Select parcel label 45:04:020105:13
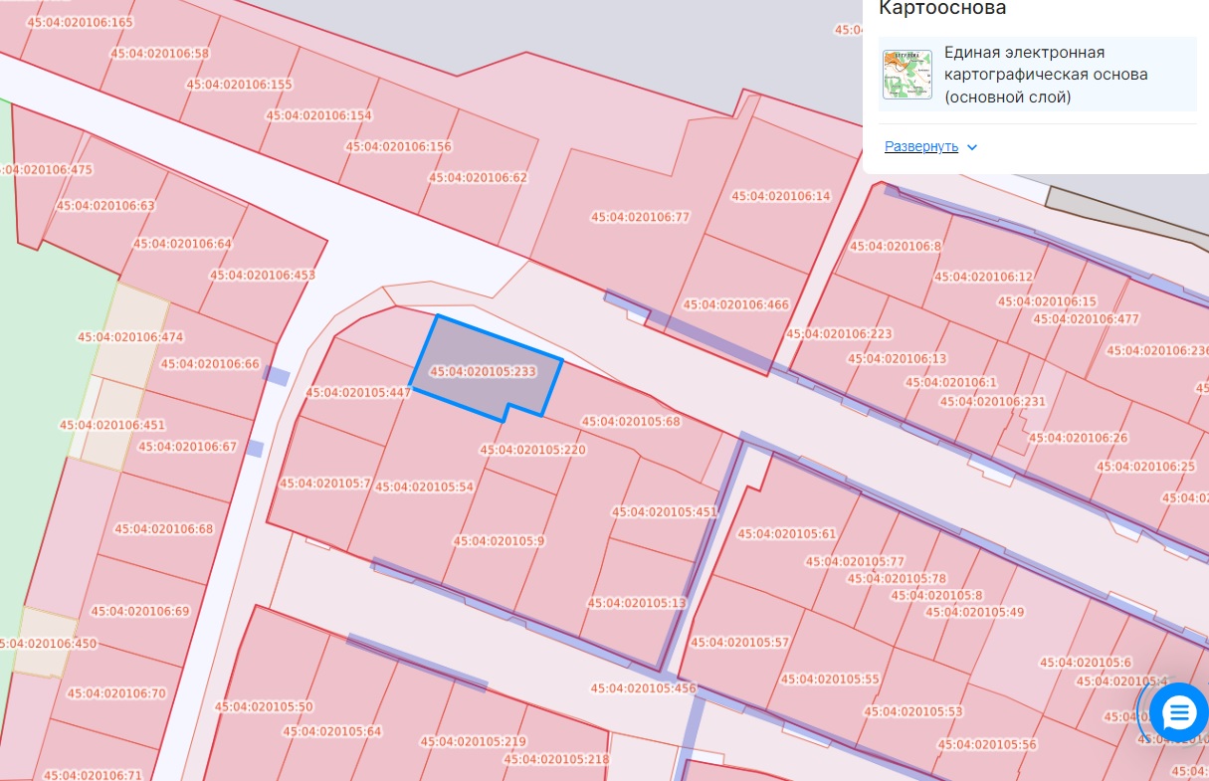The width and height of the screenshot is (1209, 781). pos(637,603)
